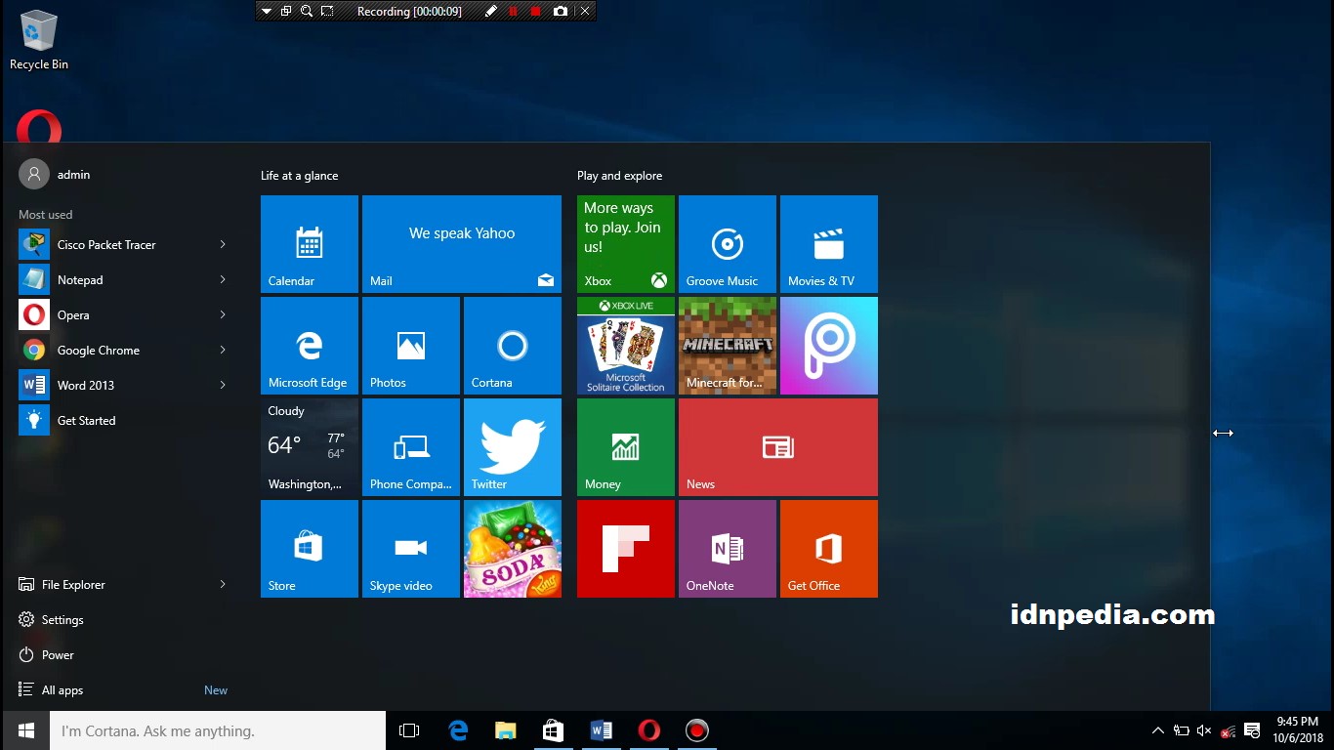Open Opera from the taskbar
This screenshot has width=1334, height=750.
pyautogui.click(x=648, y=730)
